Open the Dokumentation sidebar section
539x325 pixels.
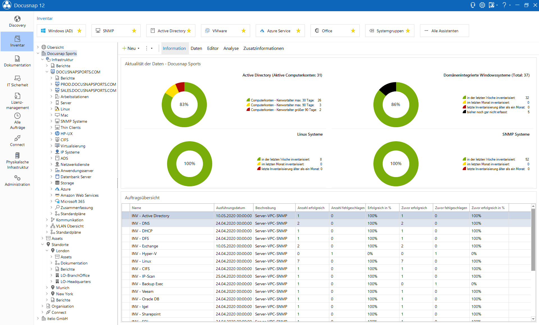pos(17,61)
